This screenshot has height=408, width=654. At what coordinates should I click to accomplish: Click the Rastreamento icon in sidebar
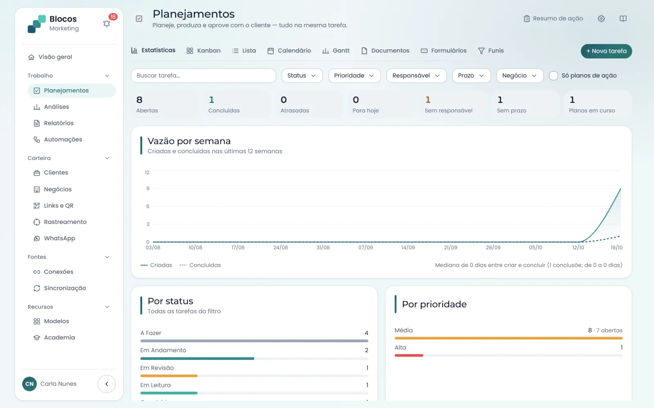(37, 222)
